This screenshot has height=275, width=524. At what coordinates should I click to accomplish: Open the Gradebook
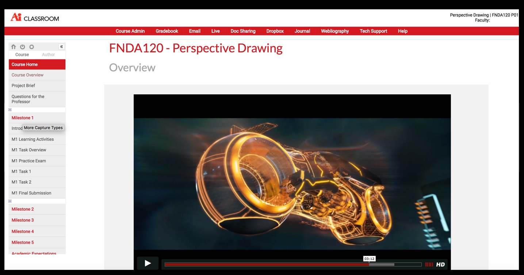pyautogui.click(x=167, y=31)
